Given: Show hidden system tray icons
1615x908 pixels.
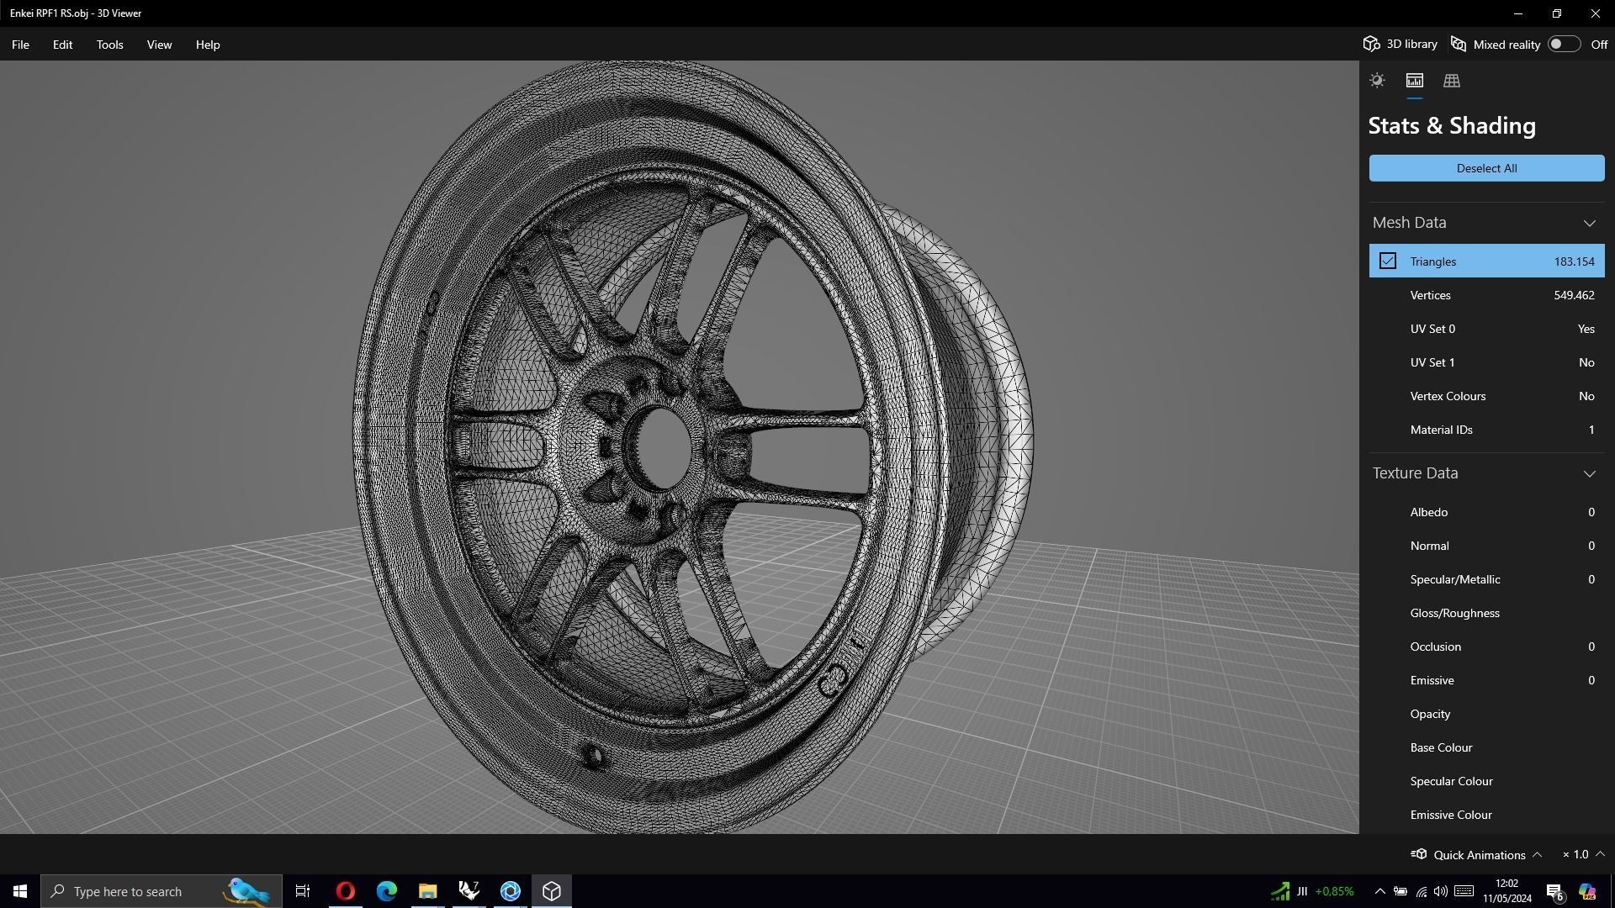Looking at the screenshot, I should [1379, 891].
